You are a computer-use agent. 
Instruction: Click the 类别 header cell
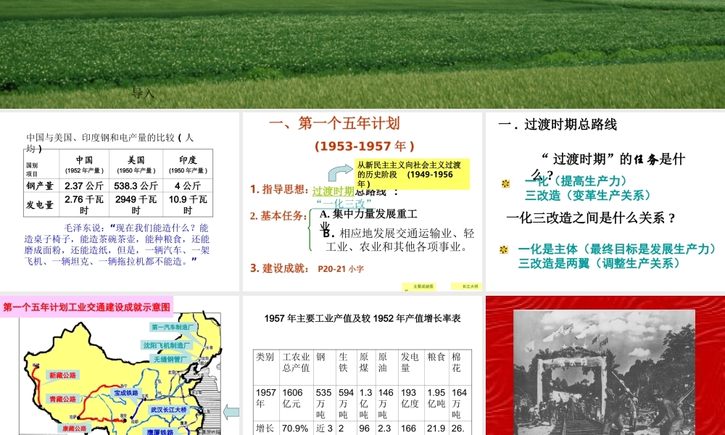tap(267, 368)
